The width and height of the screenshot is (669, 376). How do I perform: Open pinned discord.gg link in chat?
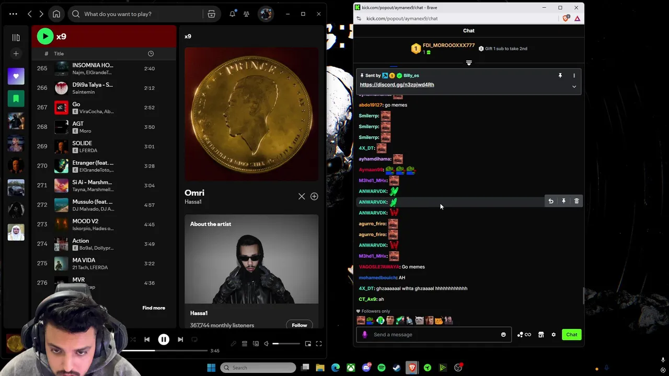(397, 85)
